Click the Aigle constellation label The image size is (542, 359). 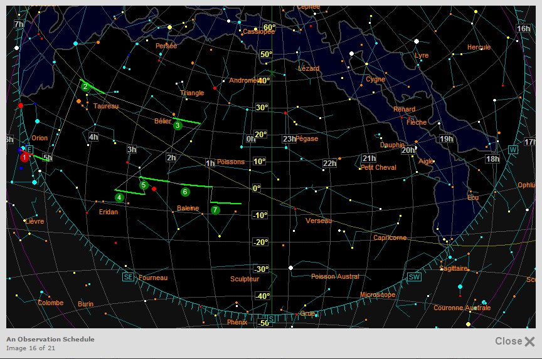point(426,161)
